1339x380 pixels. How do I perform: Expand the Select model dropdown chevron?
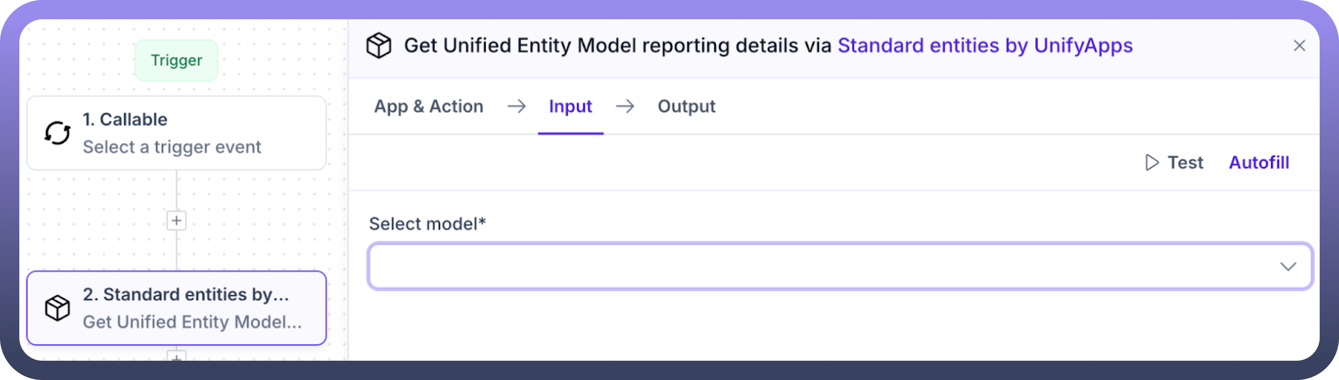(1287, 266)
